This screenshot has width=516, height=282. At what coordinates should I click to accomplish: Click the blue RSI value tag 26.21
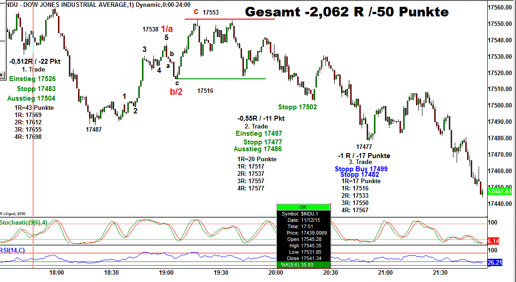[x=495, y=262]
